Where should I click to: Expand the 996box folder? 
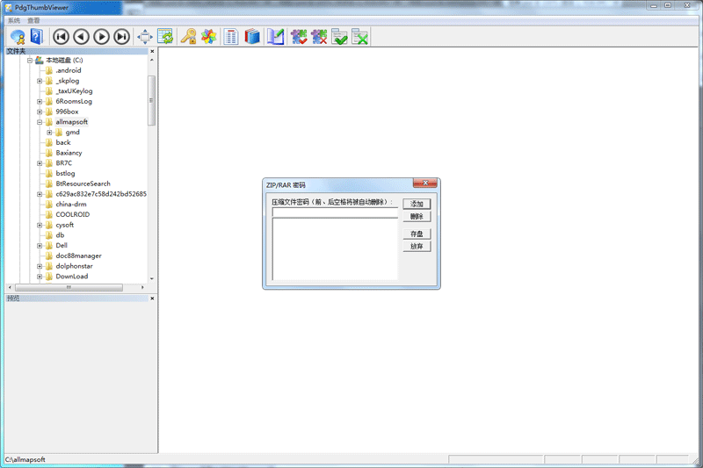[x=40, y=112]
